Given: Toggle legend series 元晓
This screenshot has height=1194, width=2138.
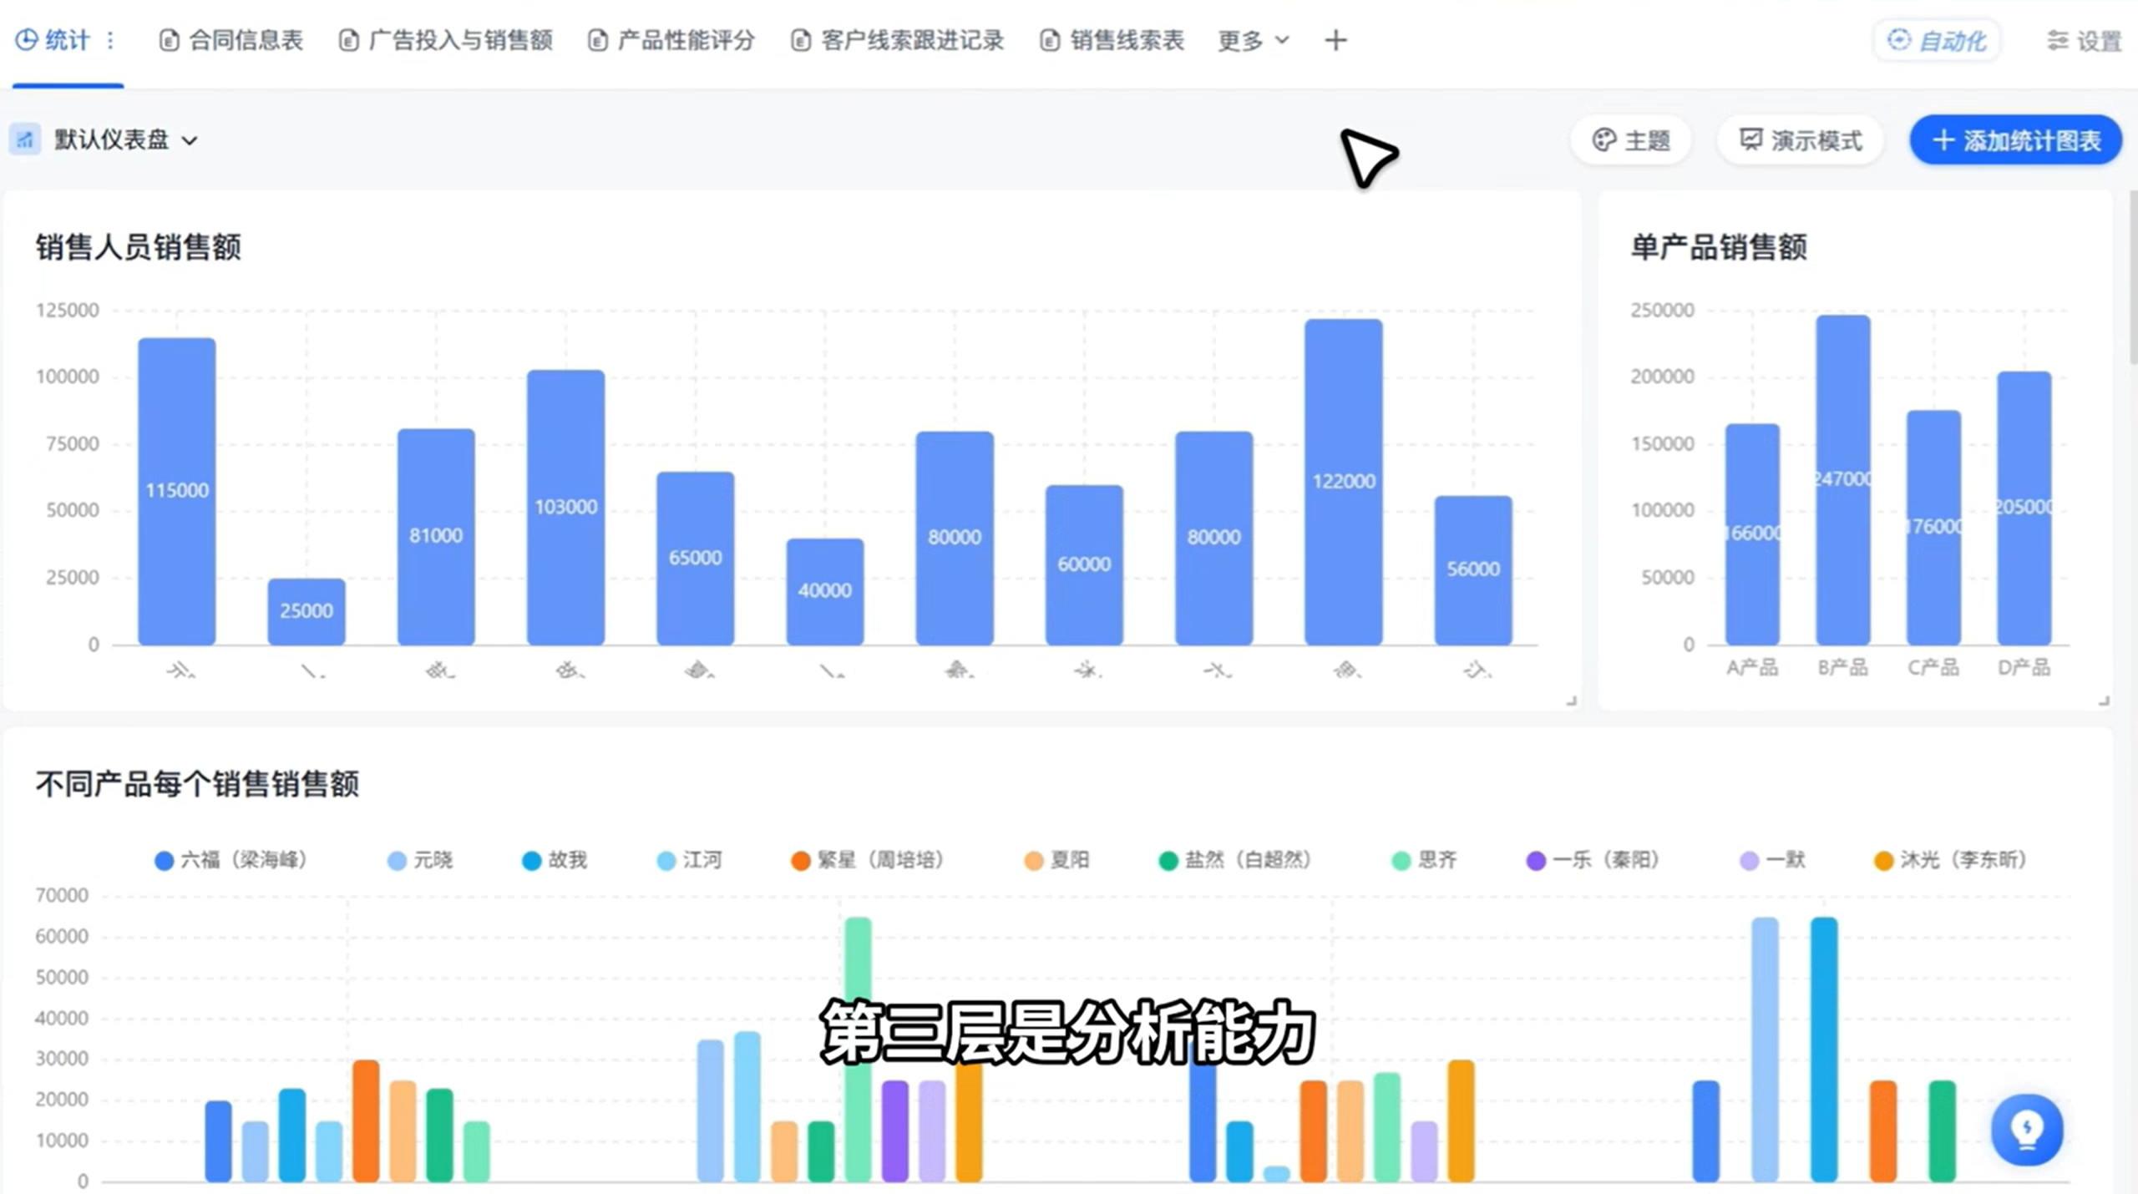Looking at the screenshot, I should click(x=420, y=860).
